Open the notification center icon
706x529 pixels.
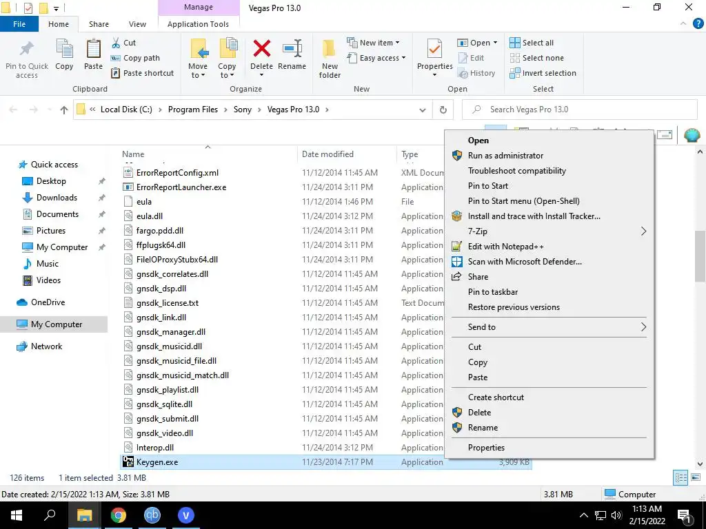684,516
